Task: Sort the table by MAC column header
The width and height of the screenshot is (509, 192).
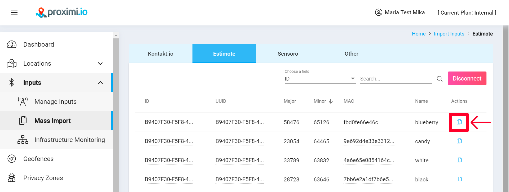Action: 349,101
